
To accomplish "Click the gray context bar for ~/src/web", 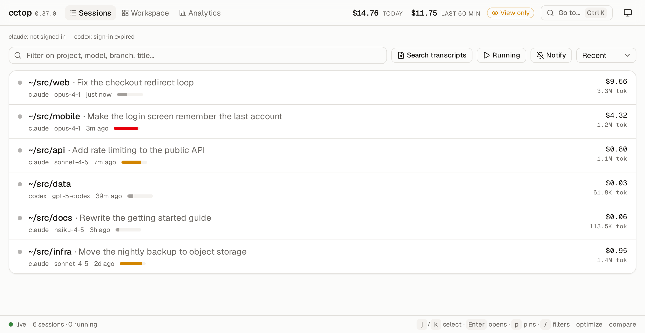I will 130,95.
